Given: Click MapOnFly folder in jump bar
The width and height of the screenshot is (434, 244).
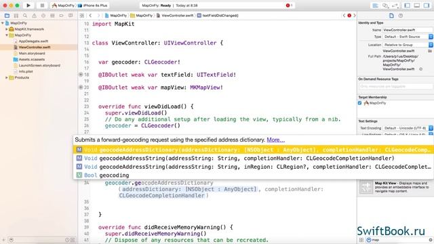Looking at the screenshot, I should (x=142, y=16).
